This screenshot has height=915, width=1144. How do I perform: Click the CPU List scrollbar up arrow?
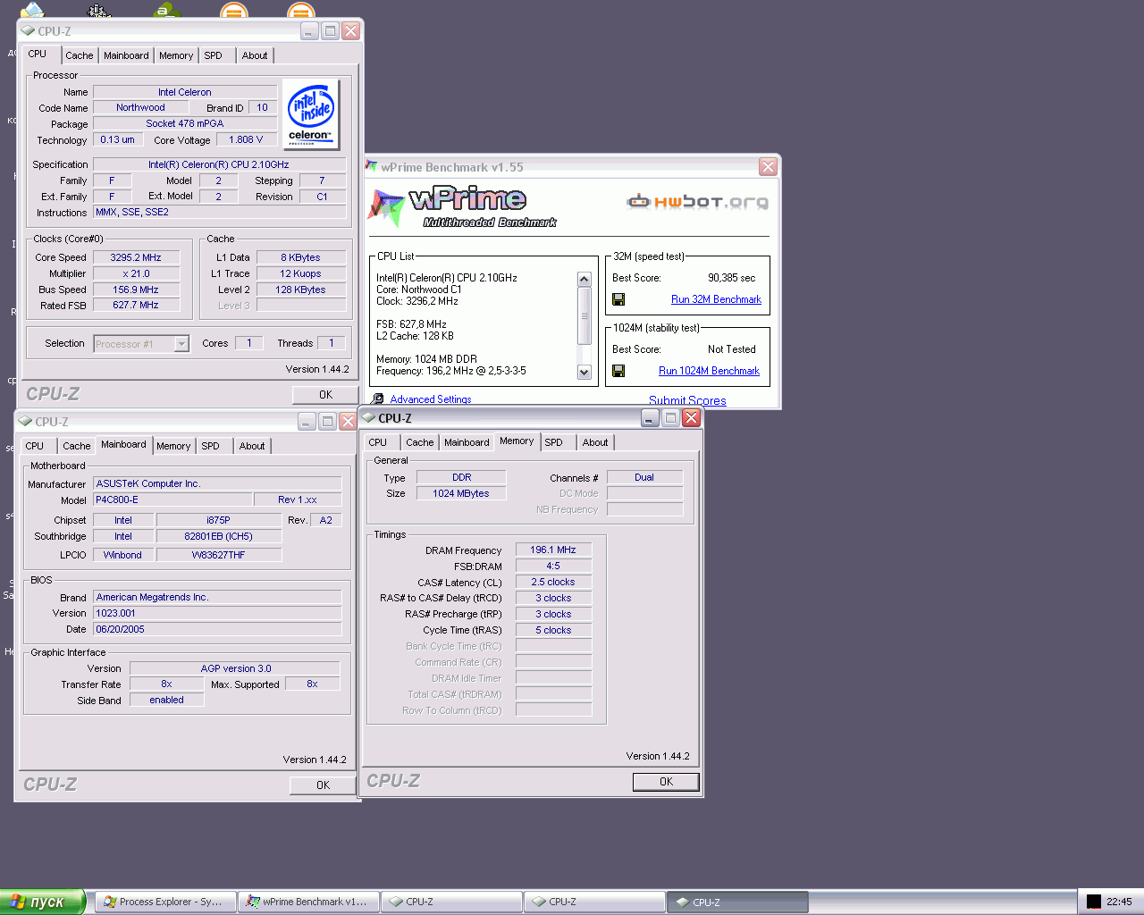(585, 279)
